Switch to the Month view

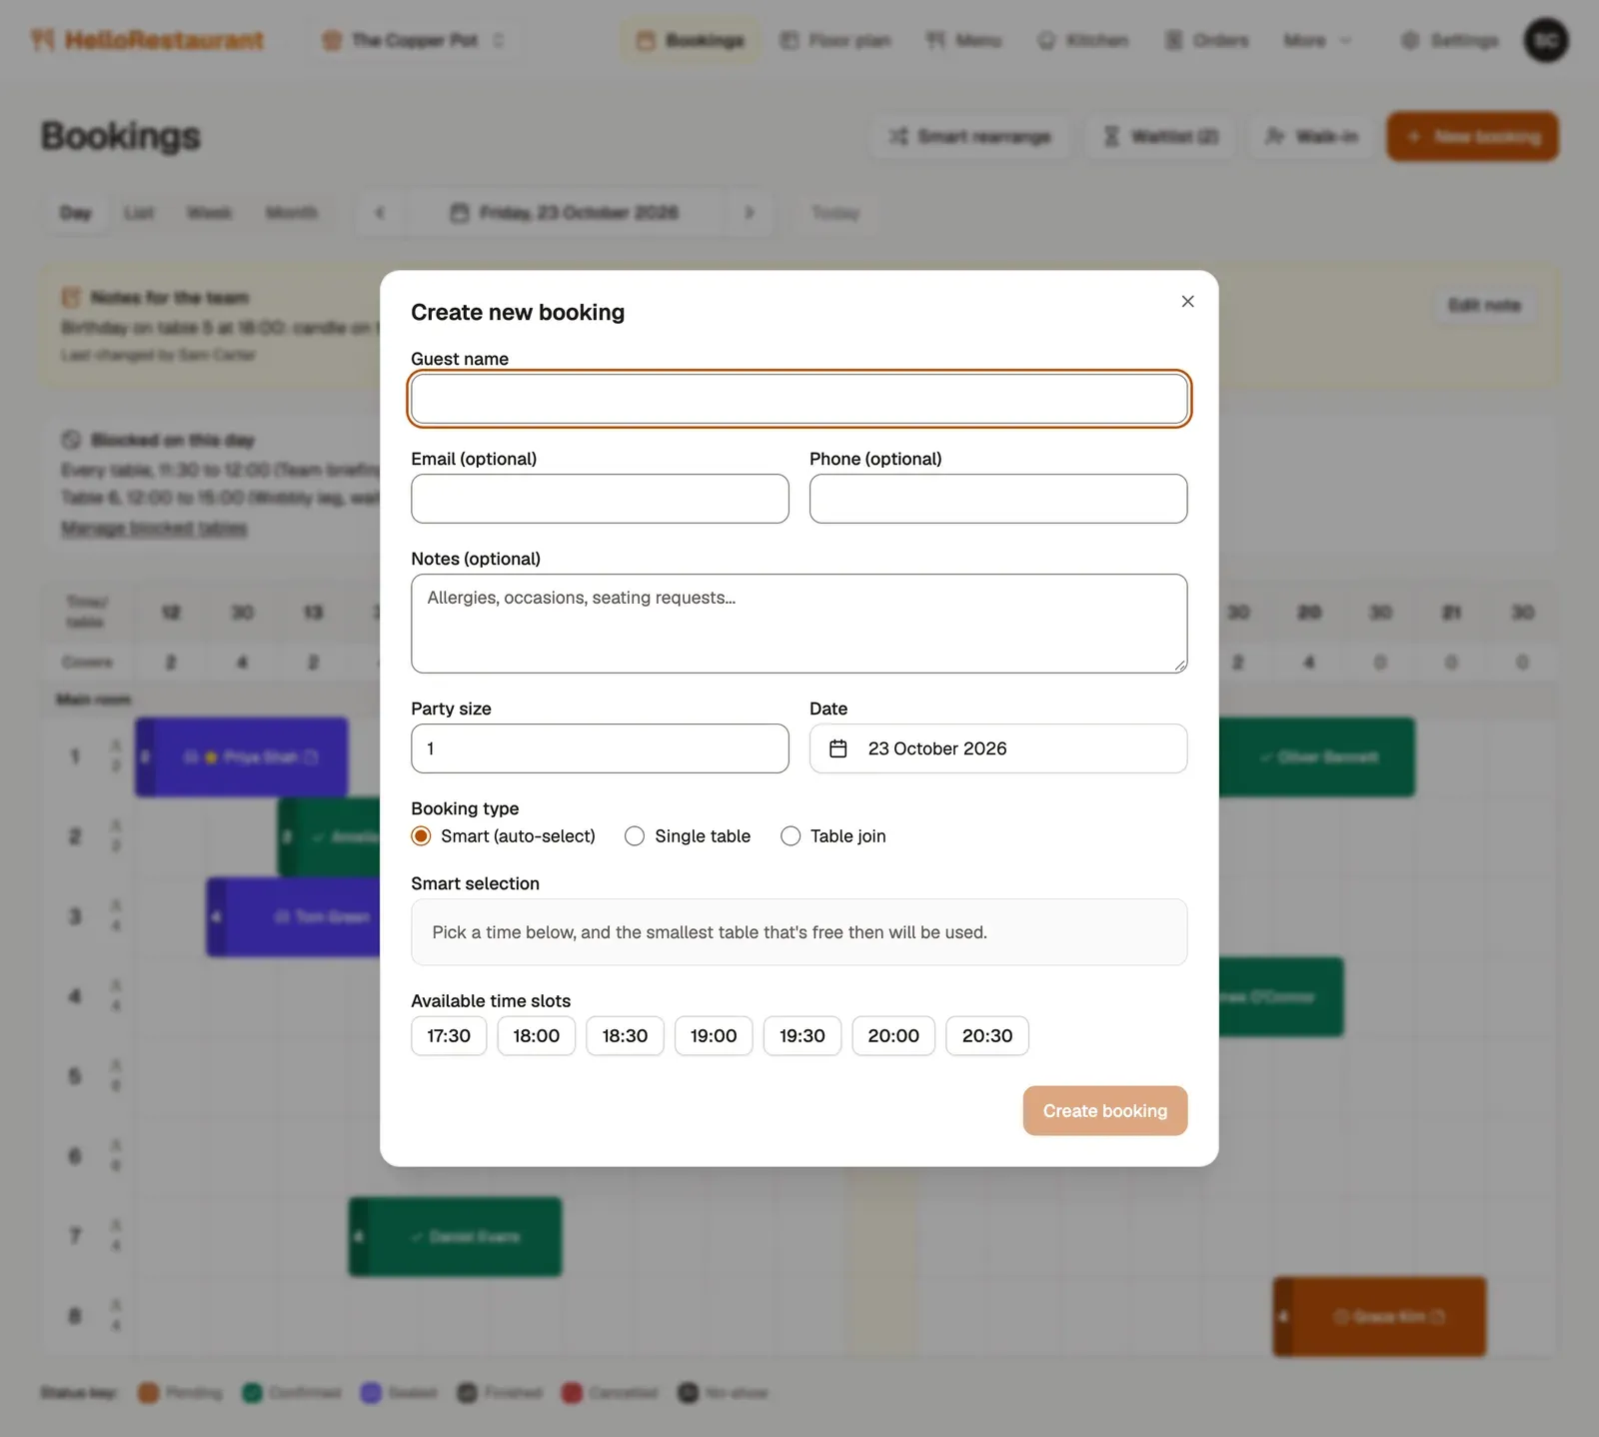pos(291,212)
